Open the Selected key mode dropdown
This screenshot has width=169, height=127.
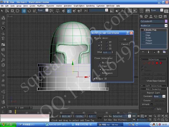[x=129, y=116]
